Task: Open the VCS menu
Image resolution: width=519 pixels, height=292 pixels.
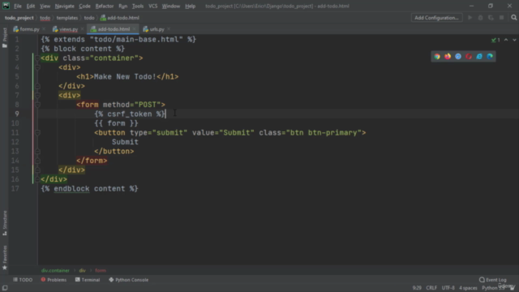Action: click(x=152, y=6)
